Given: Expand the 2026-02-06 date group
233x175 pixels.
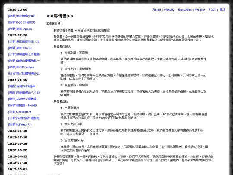Looking at the screenshot, I should click(18, 10).
